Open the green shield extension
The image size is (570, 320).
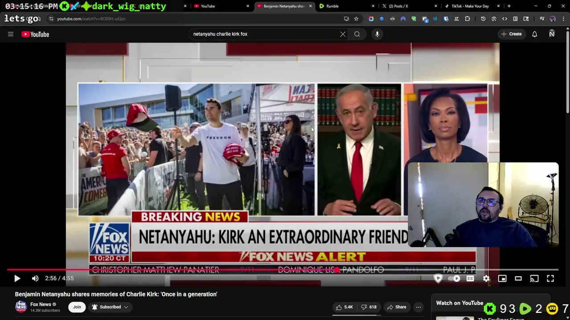[414, 19]
